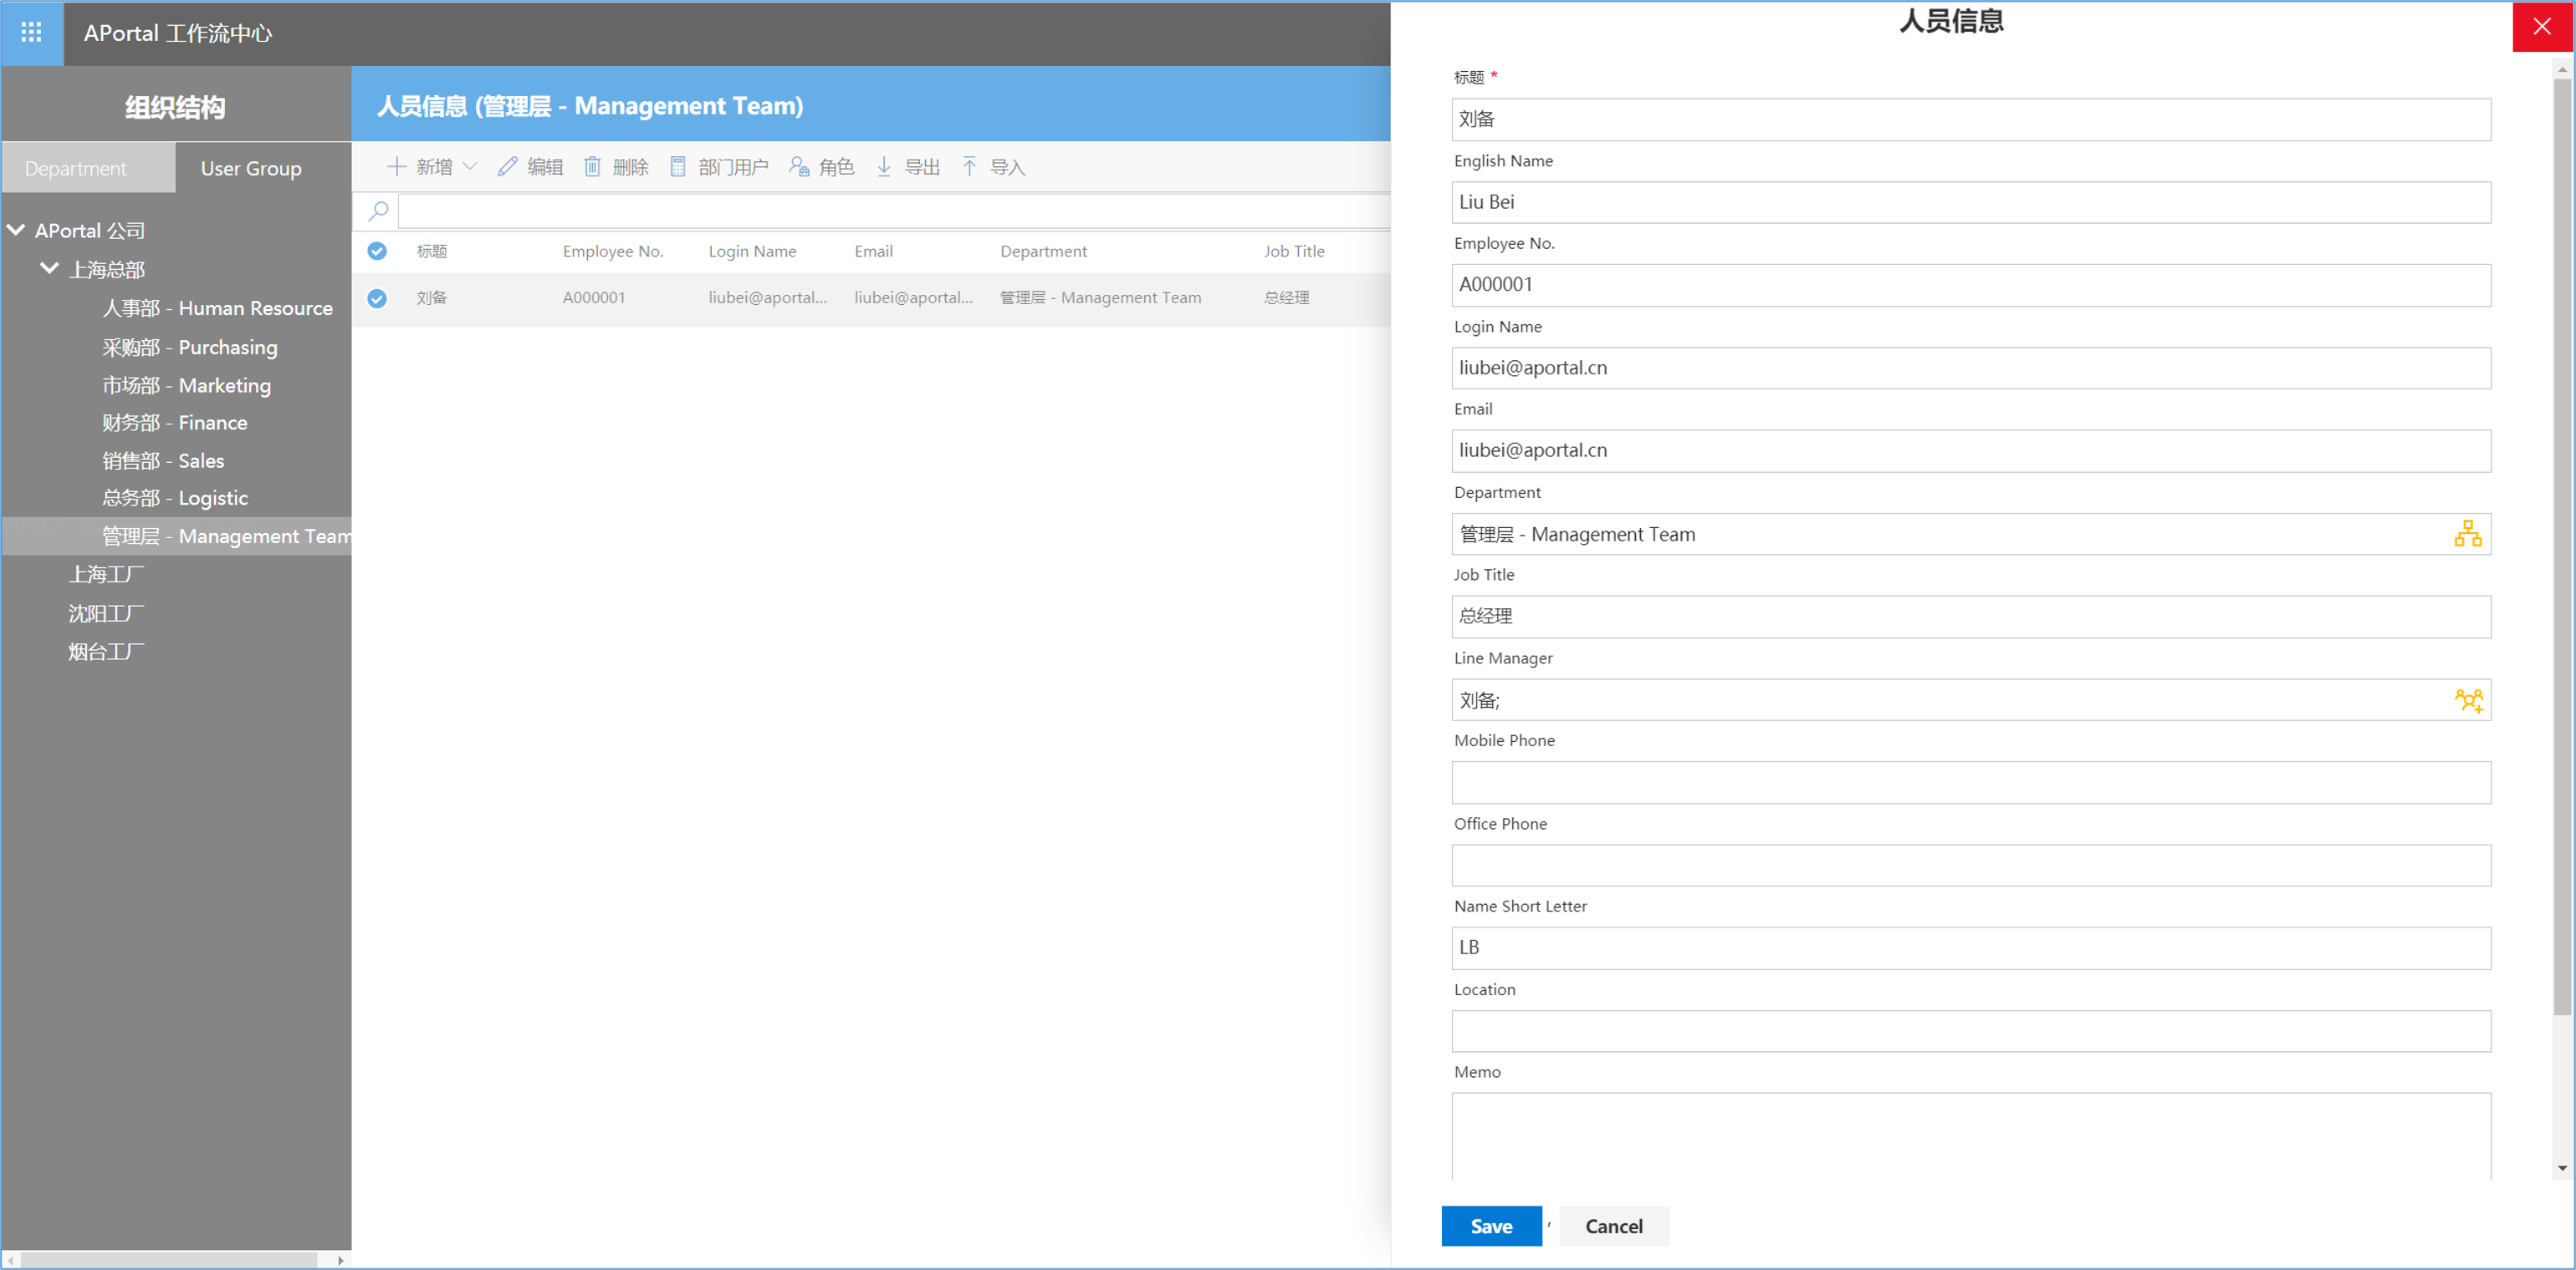Open the Department picker org-chart icon
The image size is (2576, 1270).
(x=2467, y=534)
